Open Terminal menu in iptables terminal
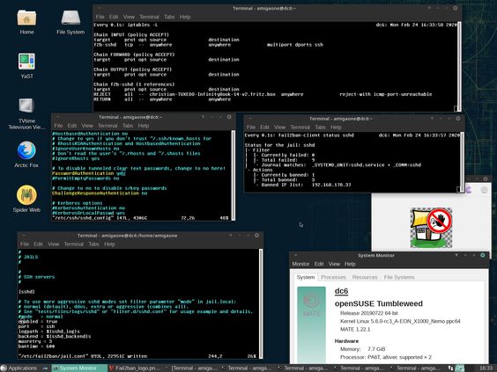 tap(149, 17)
